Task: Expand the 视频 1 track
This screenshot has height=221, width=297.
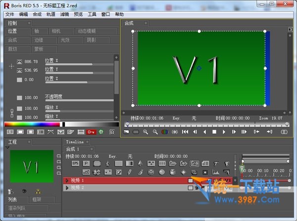Action: 67,181
